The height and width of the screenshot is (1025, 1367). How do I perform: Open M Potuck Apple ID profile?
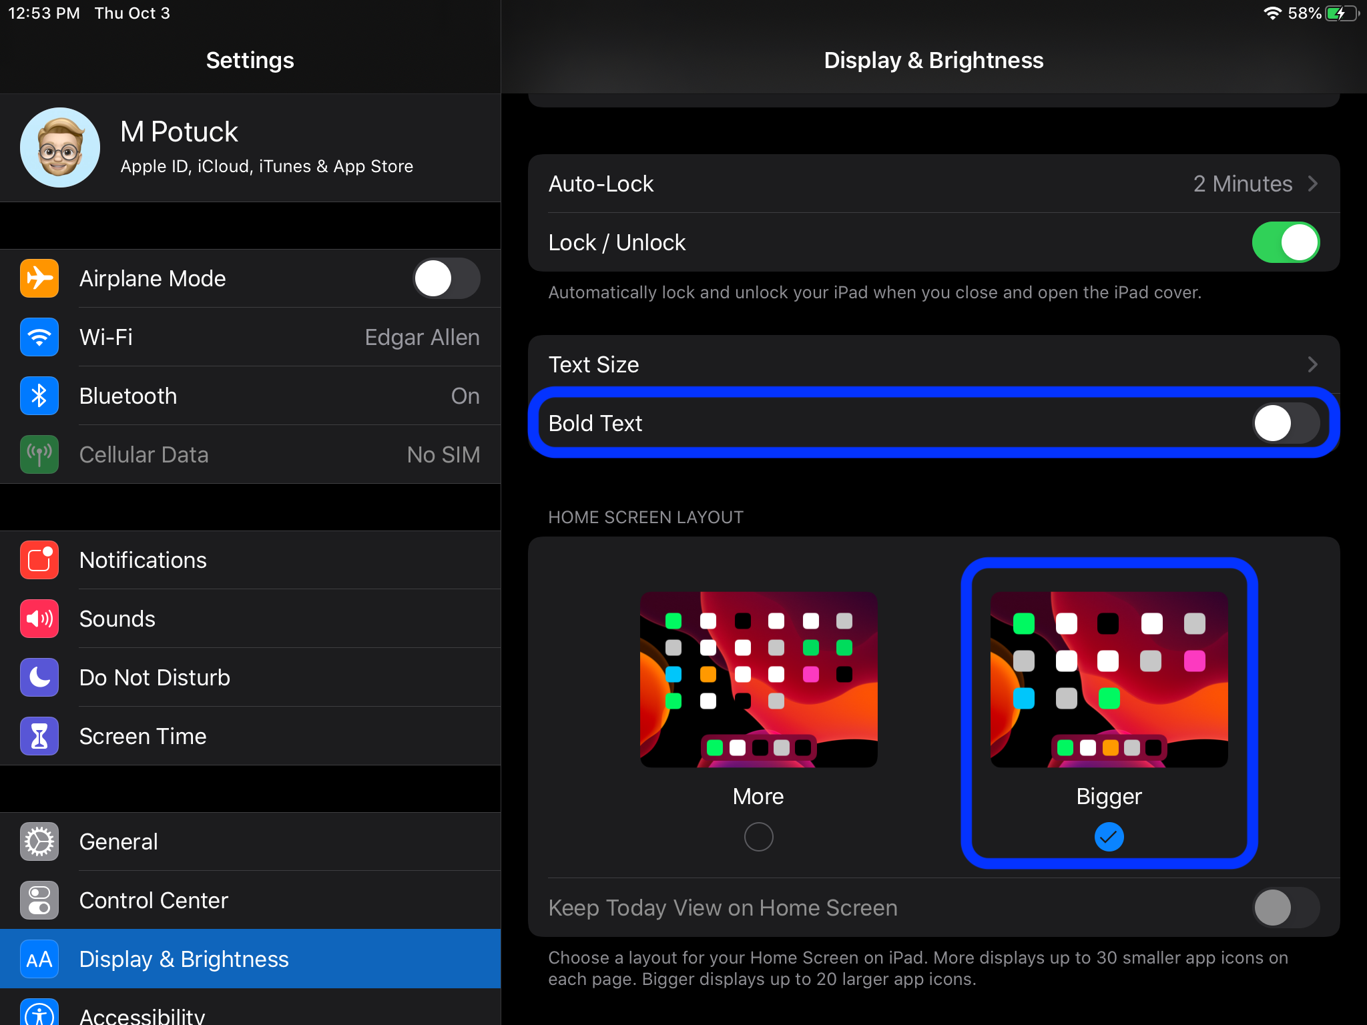[x=250, y=147]
